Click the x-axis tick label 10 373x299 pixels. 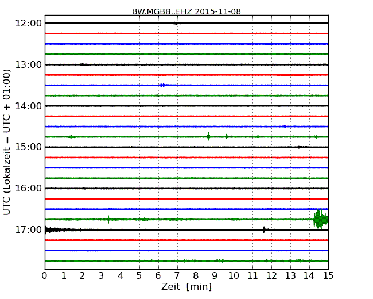234,276
